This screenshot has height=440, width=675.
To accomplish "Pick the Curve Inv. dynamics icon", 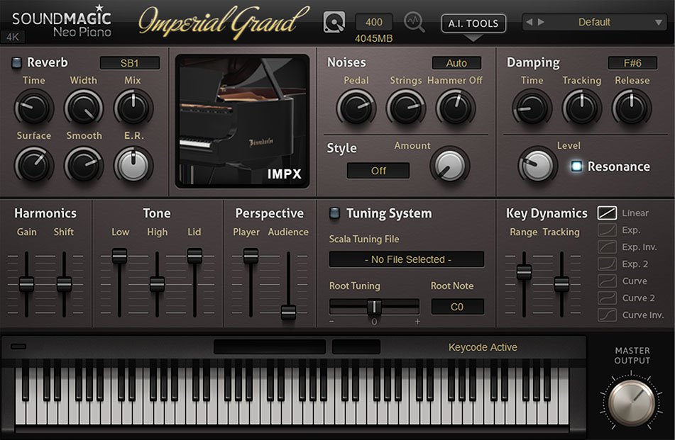I will (x=607, y=315).
